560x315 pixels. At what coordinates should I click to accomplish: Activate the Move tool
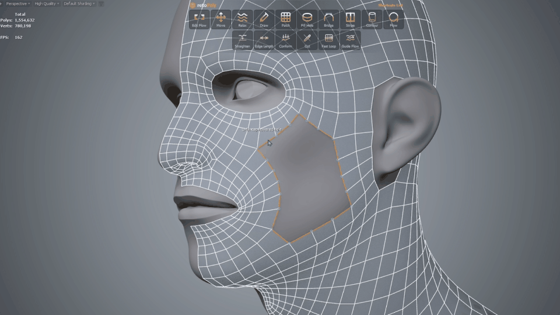pos(220,19)
